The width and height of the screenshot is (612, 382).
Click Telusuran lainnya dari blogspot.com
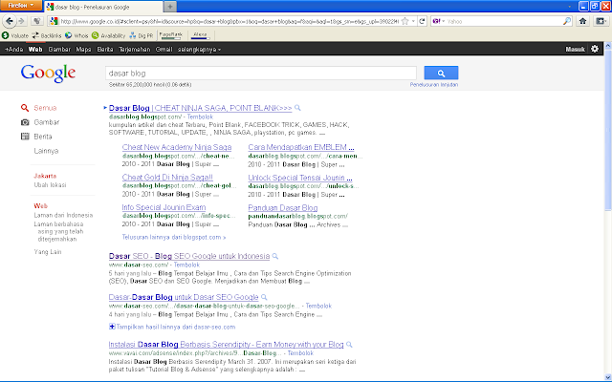(174, 237)
